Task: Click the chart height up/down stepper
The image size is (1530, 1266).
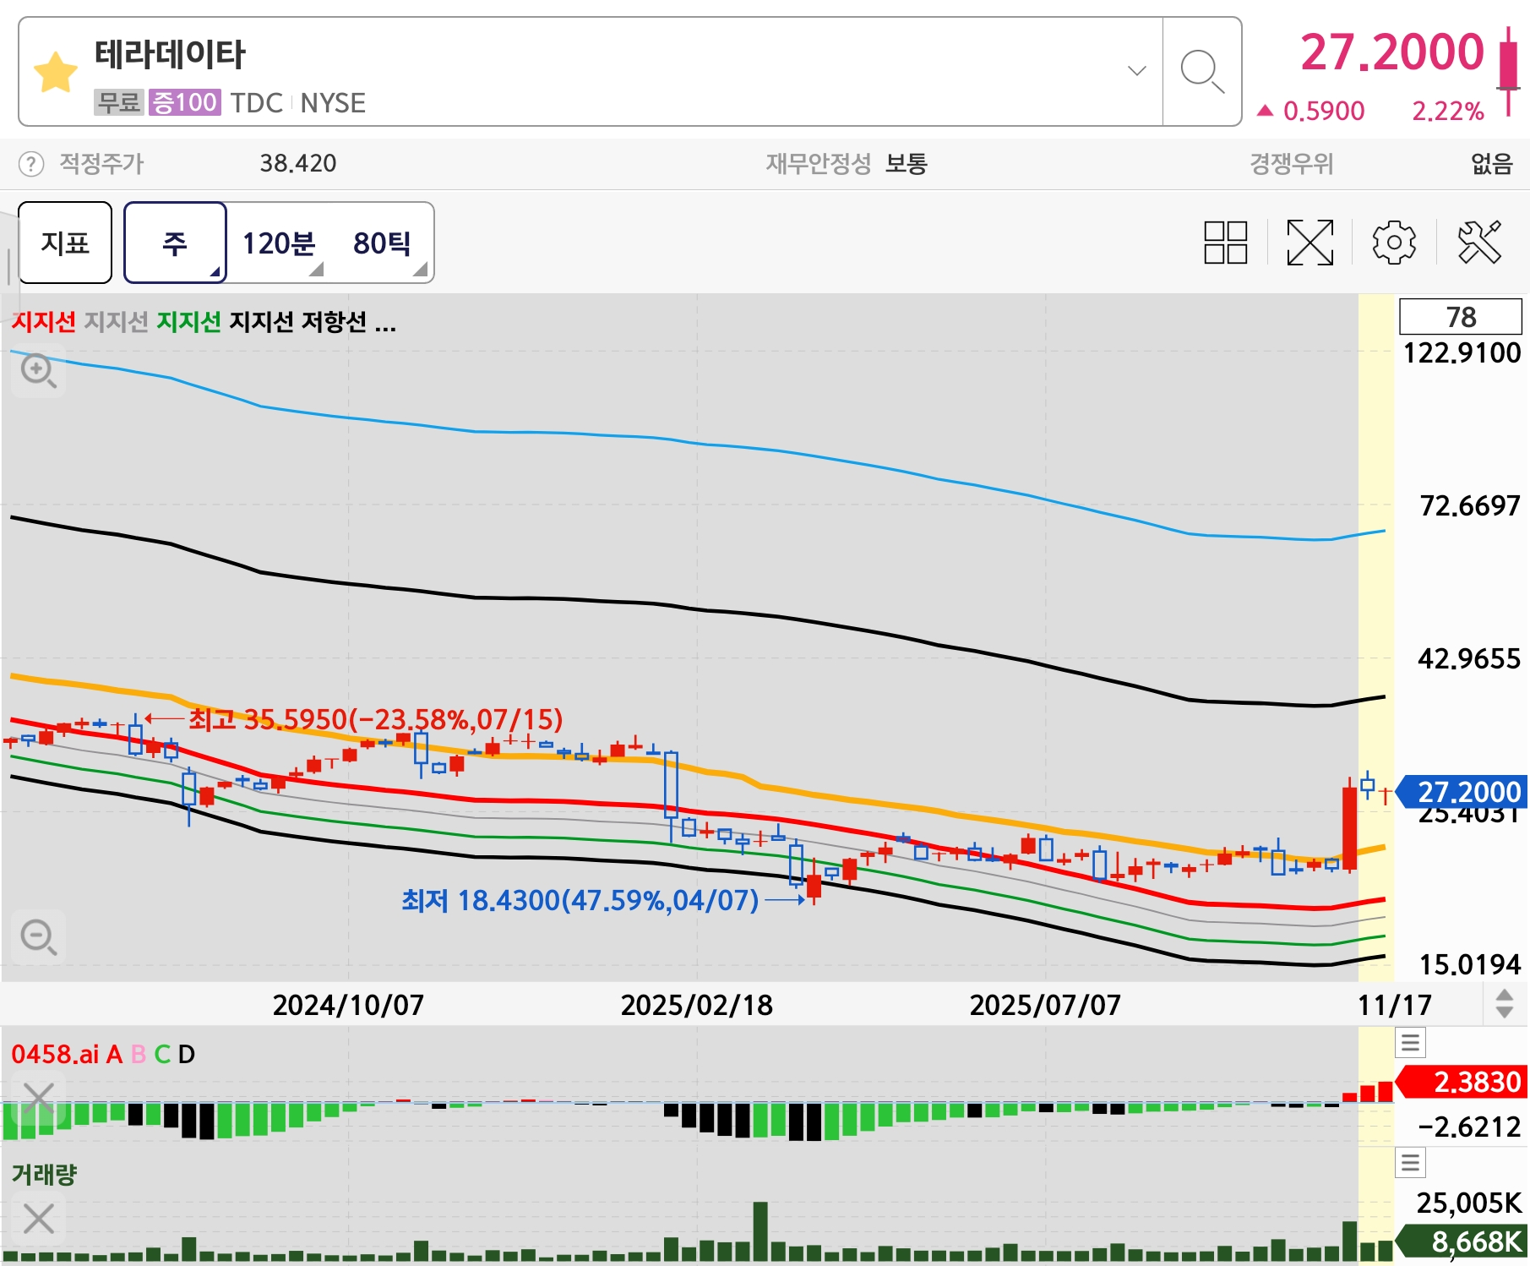Action: click(x=1505, y=1004)
